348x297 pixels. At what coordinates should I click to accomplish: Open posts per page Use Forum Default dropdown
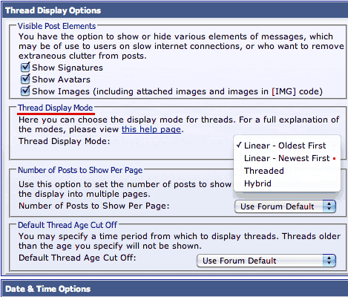[285, 206]
